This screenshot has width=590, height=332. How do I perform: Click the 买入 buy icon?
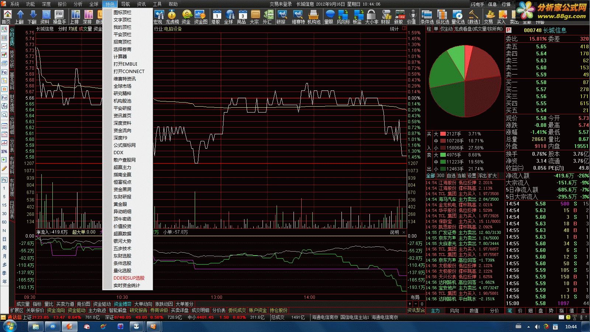pos(502,17)
